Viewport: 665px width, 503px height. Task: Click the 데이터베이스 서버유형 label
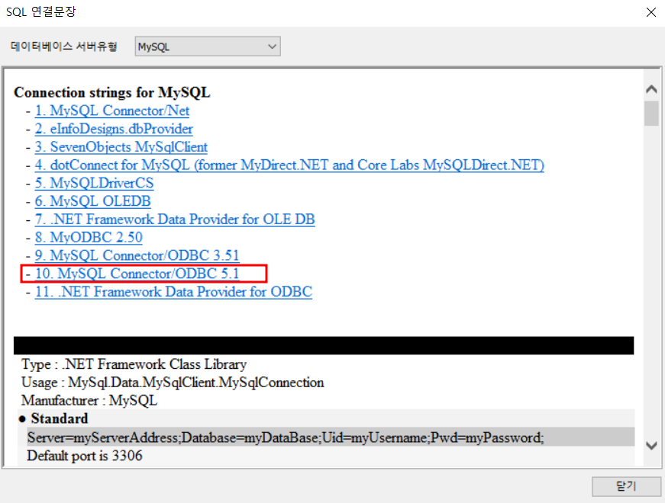pyautogui.click(x=63, y=46)
